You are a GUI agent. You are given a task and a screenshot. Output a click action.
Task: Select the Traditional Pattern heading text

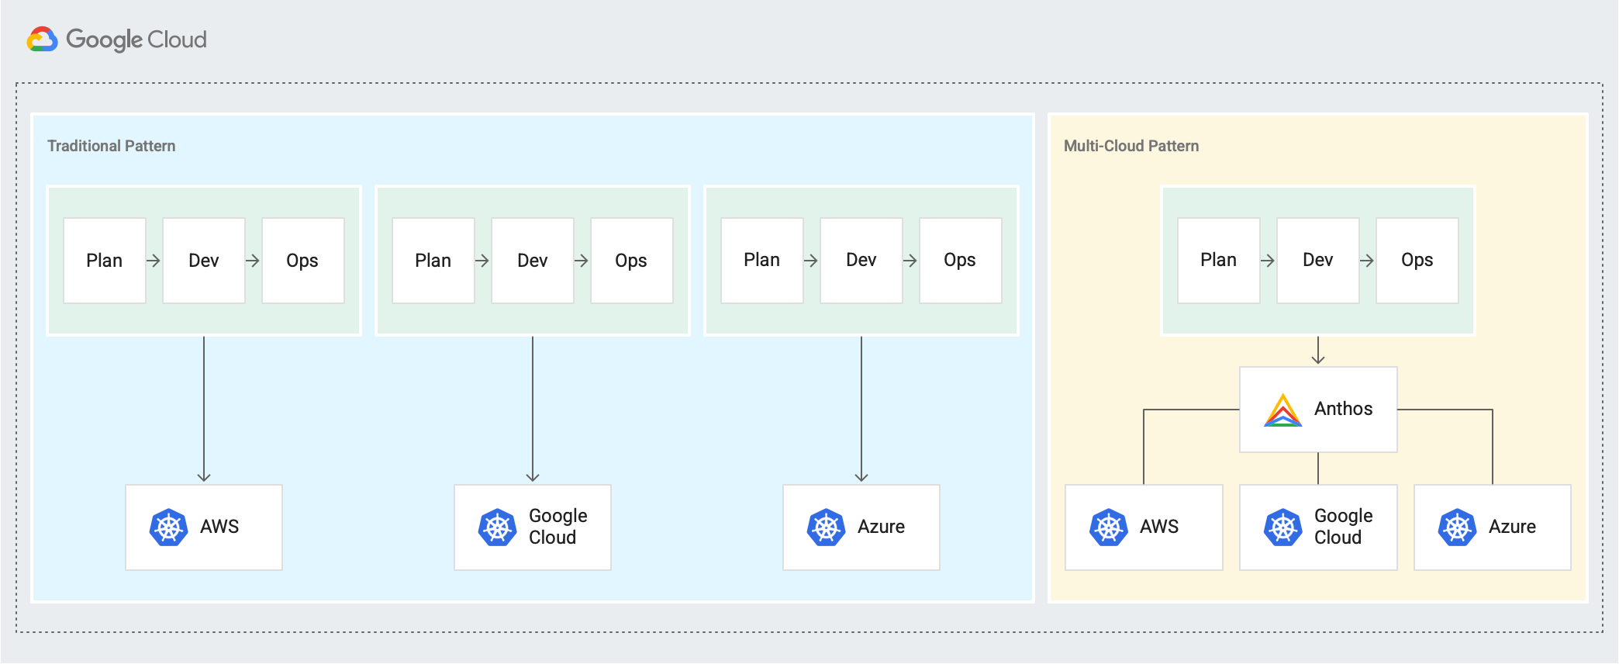(112, 146)
